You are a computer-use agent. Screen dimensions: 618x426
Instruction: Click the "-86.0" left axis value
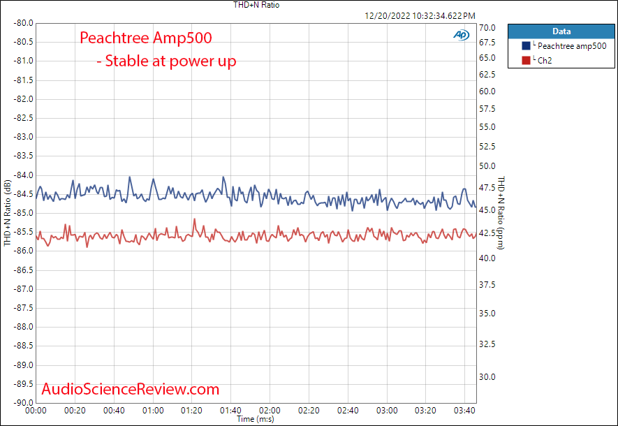(x=23, y=251)
